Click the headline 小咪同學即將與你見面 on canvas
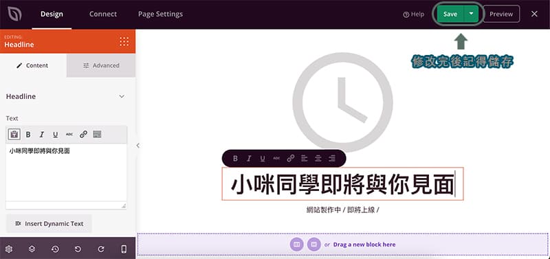This screenshot has width=550, height=259. [342, 184]
